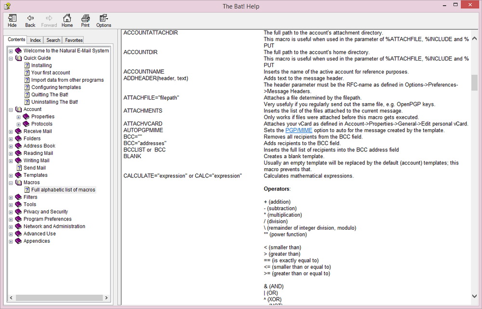Collapse the Macros tree node
Viewport: 482px width, 309px height.
coord(11,183)
